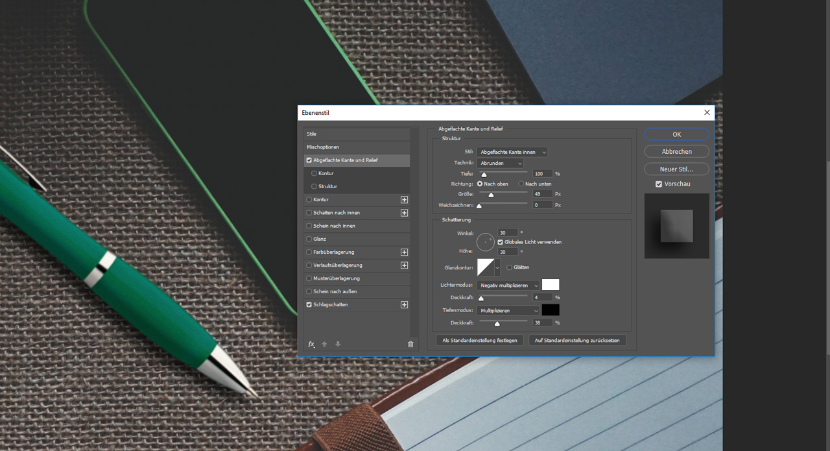The image size is (830, 451).
Task: Open Tiefenmodus dropdown Multiplizieren
Action: coord(508,311)
